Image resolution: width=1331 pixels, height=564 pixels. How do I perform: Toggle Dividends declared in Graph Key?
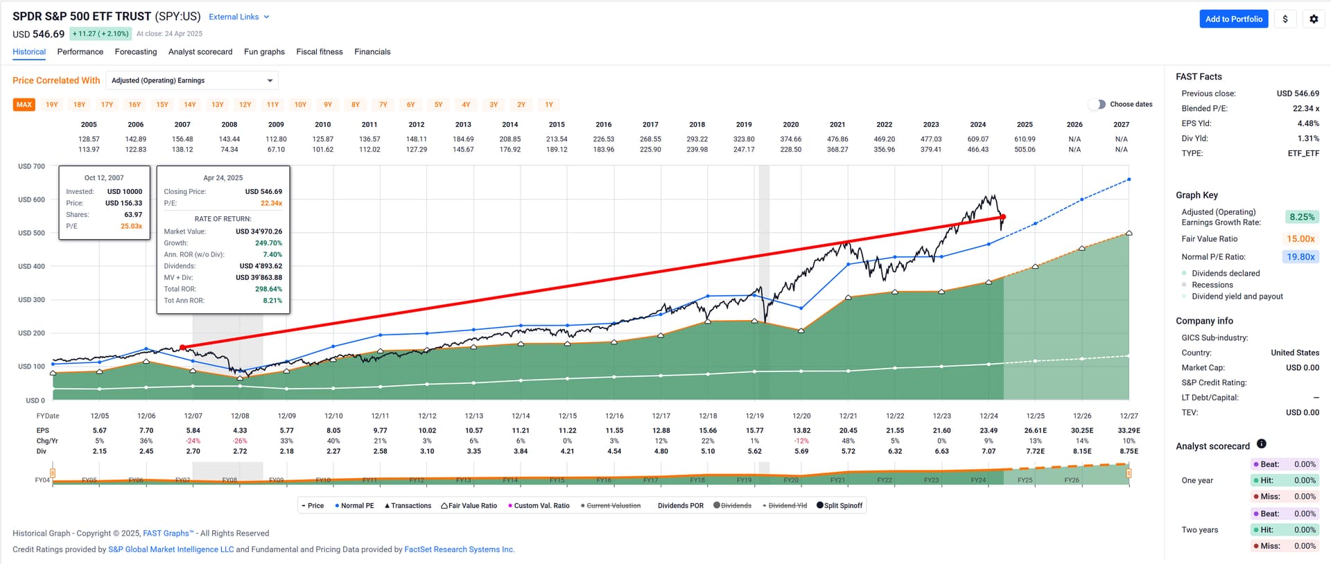click(x=1221, y=274)
